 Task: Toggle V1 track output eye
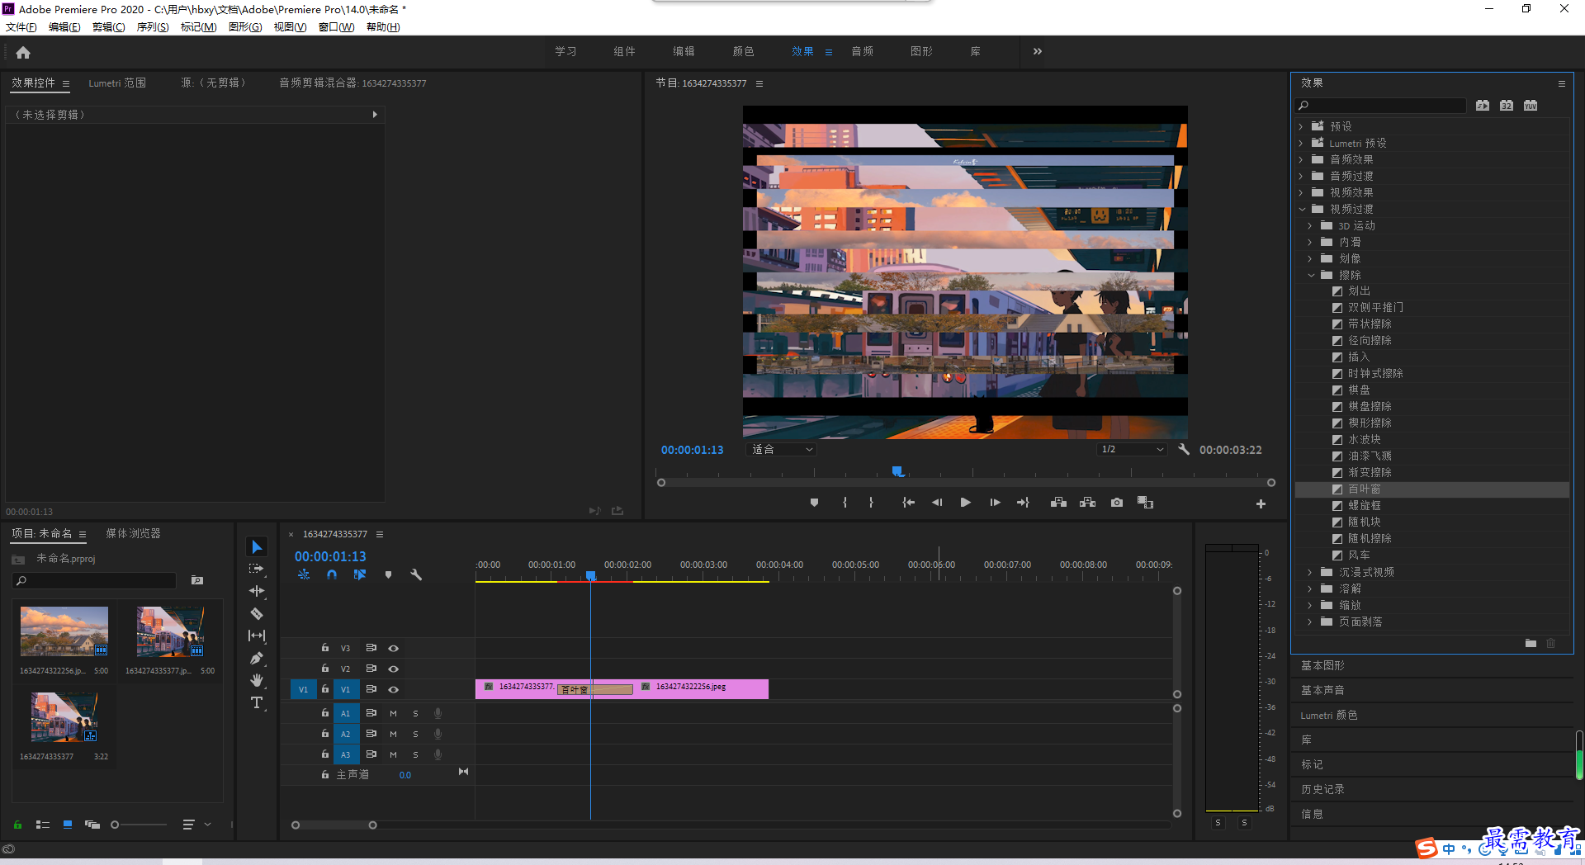pos(394,690)
